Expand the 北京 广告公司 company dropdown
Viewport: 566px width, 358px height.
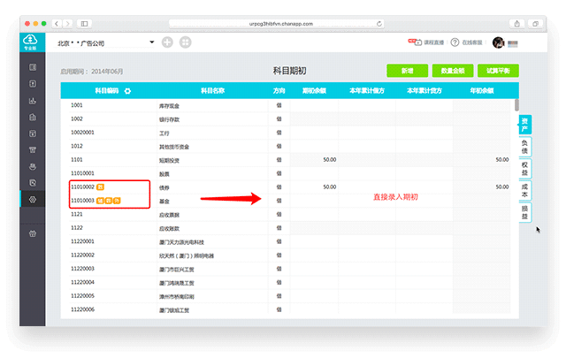pyautogui.click(x=152, y=42)
